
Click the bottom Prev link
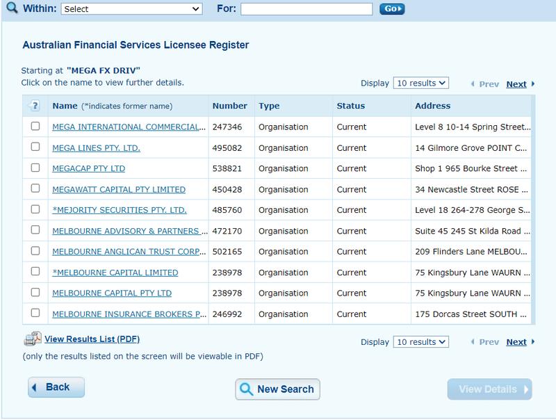[x=489, y=342]
